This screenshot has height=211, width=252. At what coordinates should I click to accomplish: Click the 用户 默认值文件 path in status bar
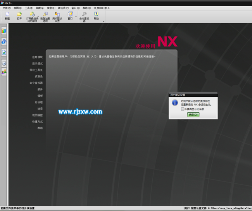[218, 208]
